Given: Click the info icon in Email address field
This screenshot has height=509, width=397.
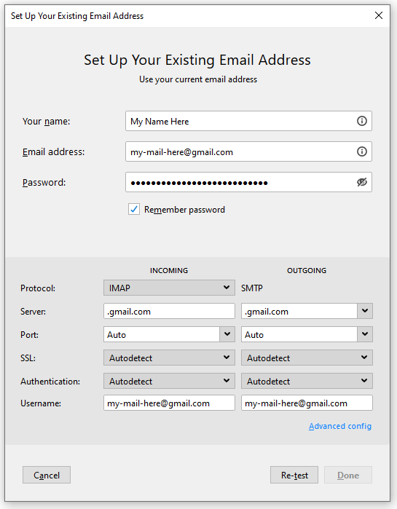Looking at the screenshot, I should [361, 151].
